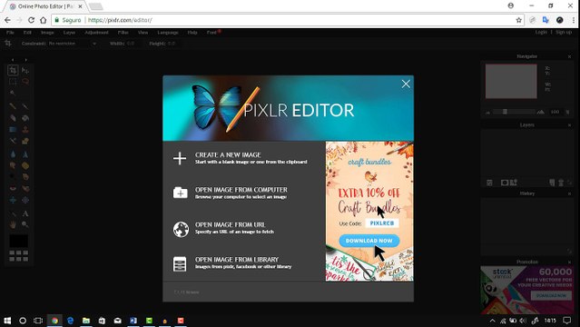Select the Color replace tool
This screenshot has height=327, width=580.
[13, 141]
